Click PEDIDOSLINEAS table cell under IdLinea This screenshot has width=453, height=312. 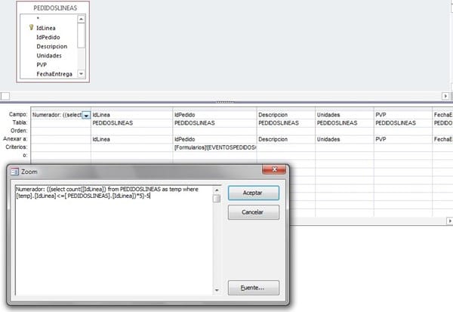[x=131, y=123]
